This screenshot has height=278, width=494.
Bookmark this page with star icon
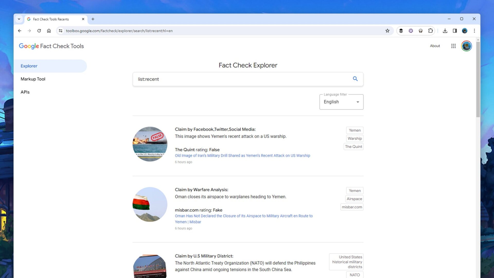tap(387, 31)
